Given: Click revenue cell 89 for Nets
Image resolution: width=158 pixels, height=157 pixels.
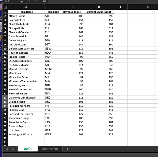Looking at the screenshot, I should (72, 85).
